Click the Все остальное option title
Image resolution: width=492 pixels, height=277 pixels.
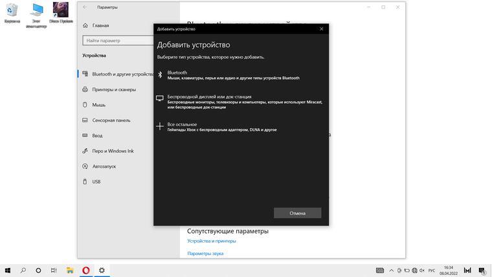(x=182, y=124)
